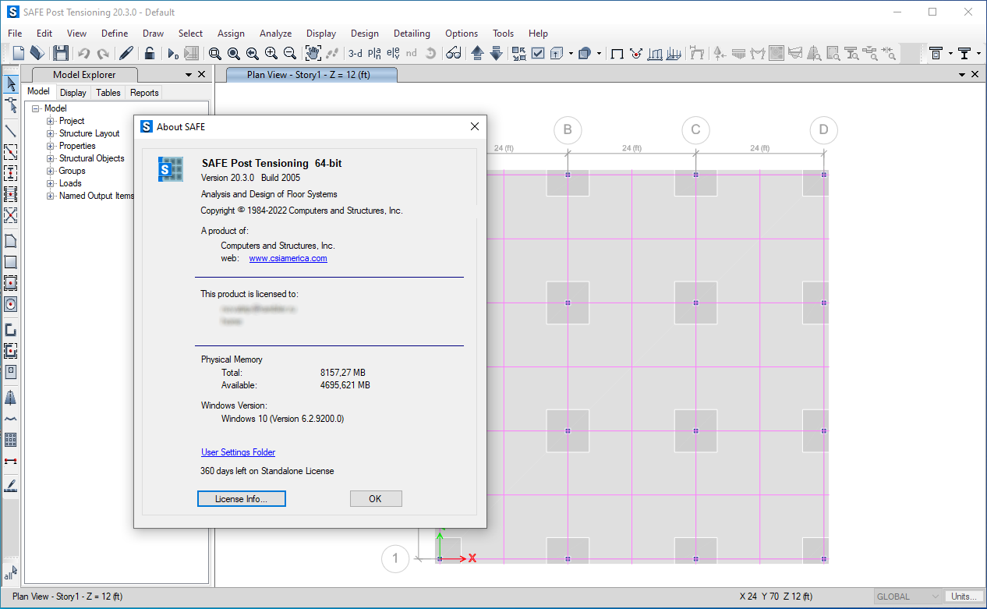Open the User Settings Folder link

click(238, 452)
